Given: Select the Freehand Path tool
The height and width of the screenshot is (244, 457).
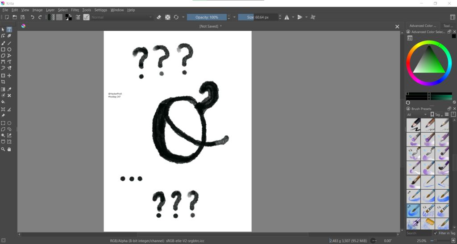Looking at the screenshot, I should tap(9, 61).
